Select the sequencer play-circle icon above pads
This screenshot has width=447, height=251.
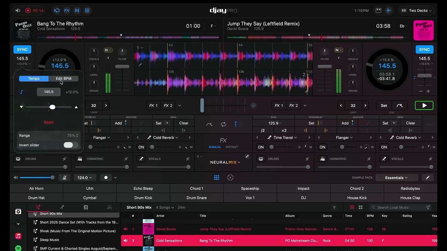(x=230, y=177)
